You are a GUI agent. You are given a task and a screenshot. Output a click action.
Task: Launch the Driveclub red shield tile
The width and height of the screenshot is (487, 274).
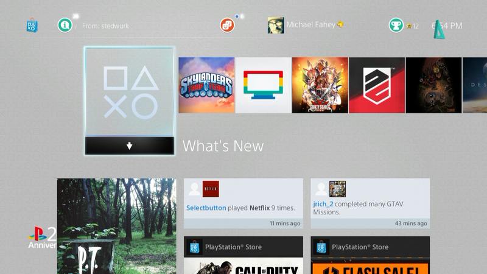pos(377,85)
